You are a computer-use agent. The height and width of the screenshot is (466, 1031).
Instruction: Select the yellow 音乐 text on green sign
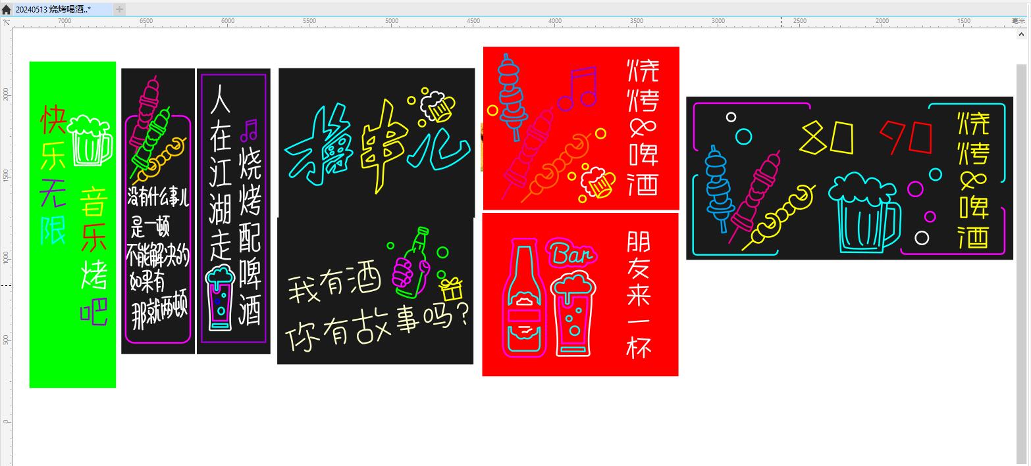[x=94, y=220]
